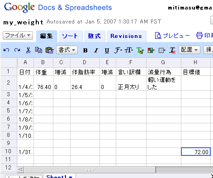Select column A header
This screenshot has height=178, width=213.
tap(25, 62)
